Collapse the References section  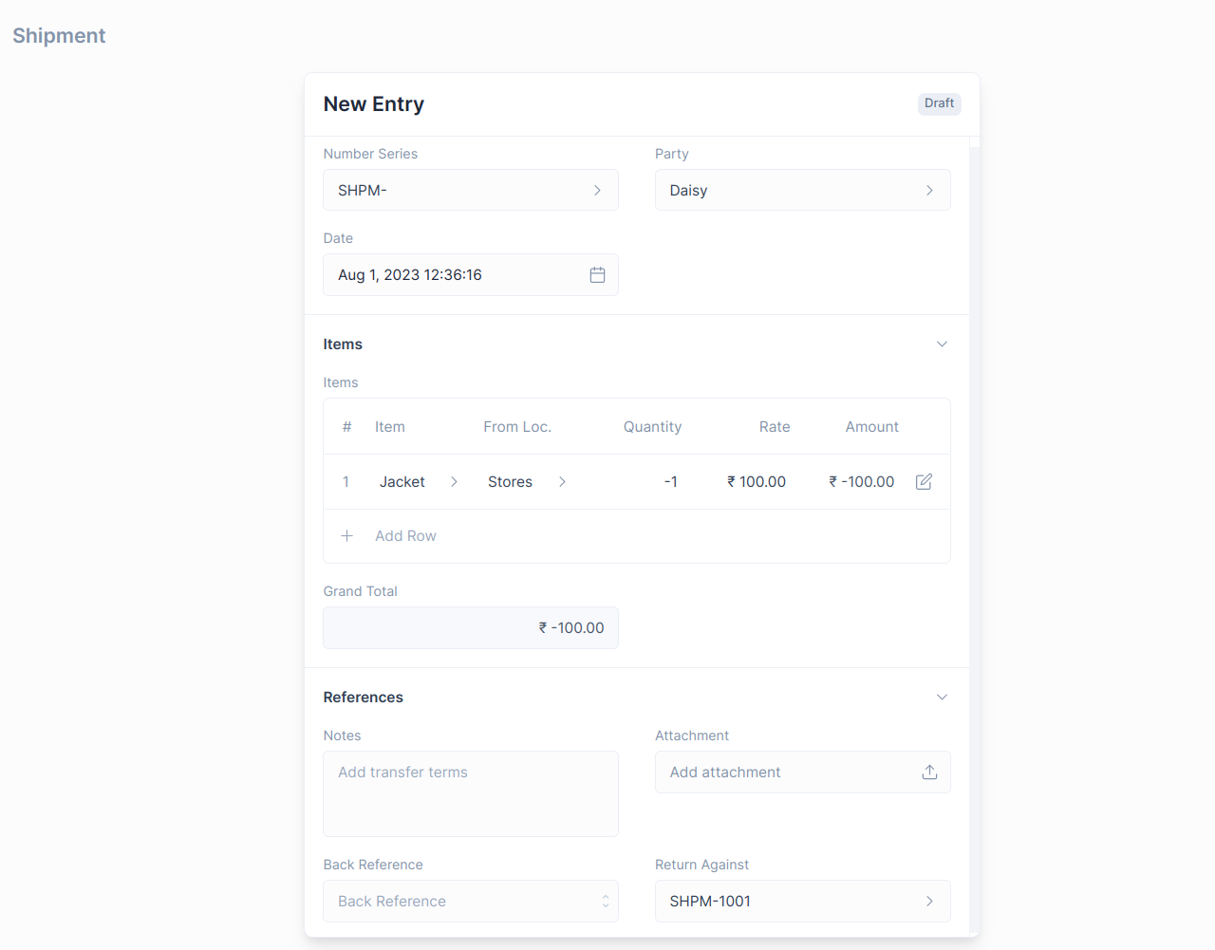[x=942, y=698]
